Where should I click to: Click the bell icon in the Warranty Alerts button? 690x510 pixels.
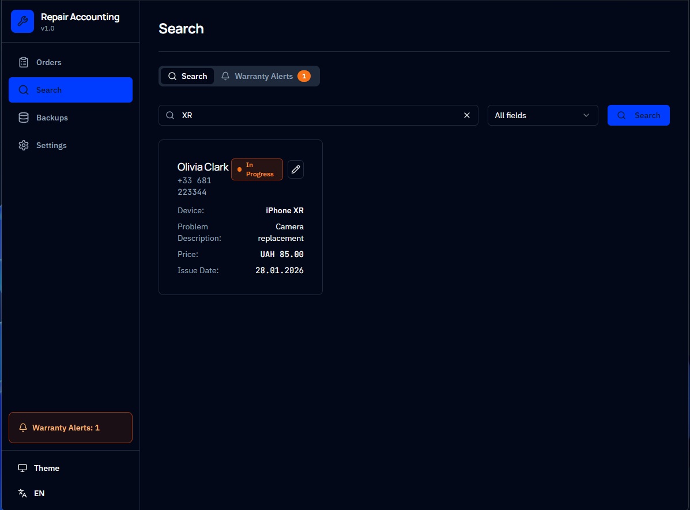click(23, 428)
